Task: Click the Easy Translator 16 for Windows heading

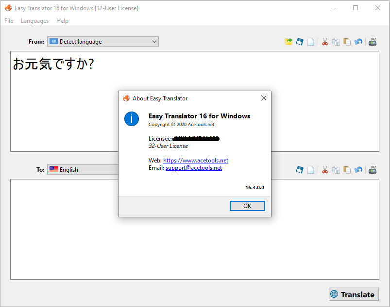Action: [199, 116]
